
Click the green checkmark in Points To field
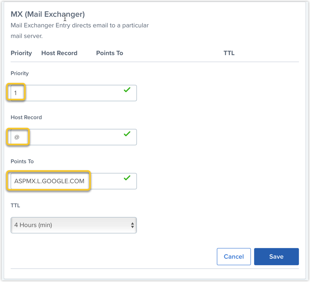(x=127, y=178)
